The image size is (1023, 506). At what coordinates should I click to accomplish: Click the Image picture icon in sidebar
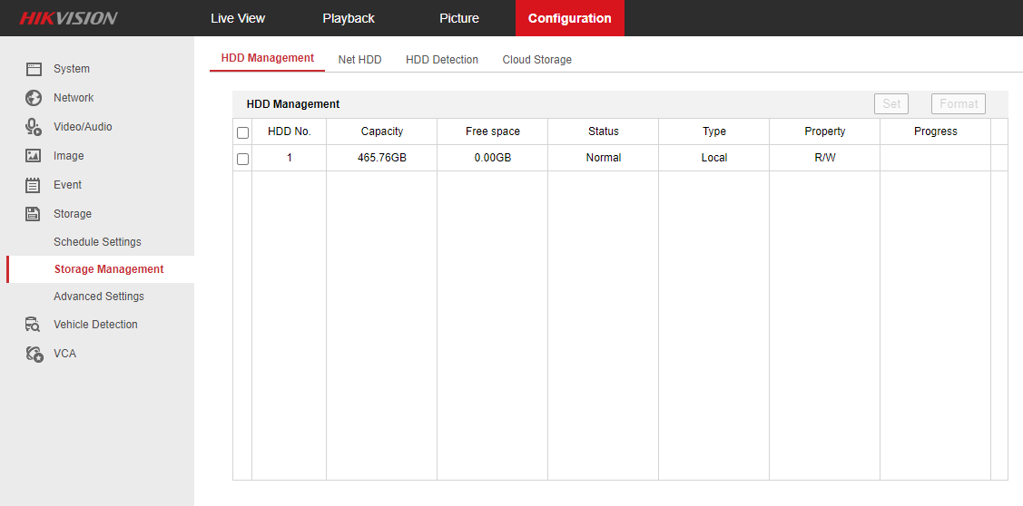click(x=34, y=156)
